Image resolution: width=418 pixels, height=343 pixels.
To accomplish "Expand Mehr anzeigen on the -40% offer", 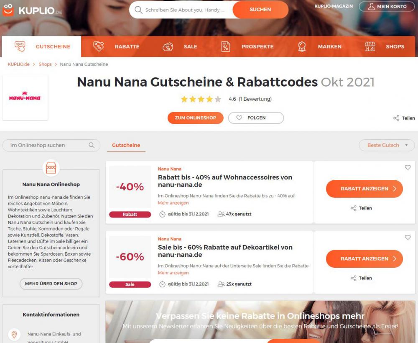I will [x=173, y=203].
